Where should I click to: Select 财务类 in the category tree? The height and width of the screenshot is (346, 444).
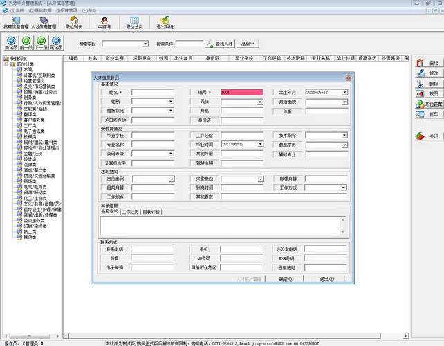[x=30, y=98]
